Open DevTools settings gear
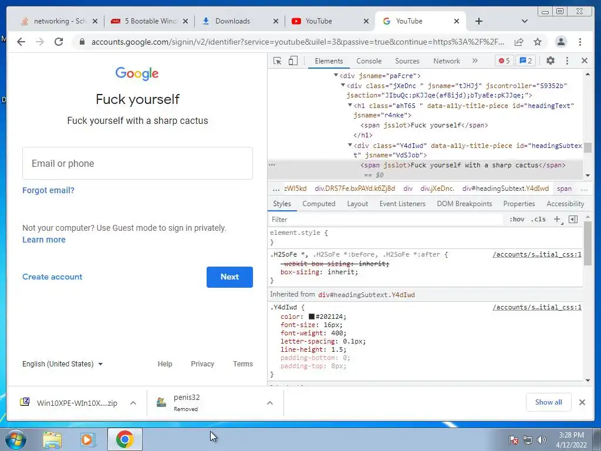 [x=551, y=60]
